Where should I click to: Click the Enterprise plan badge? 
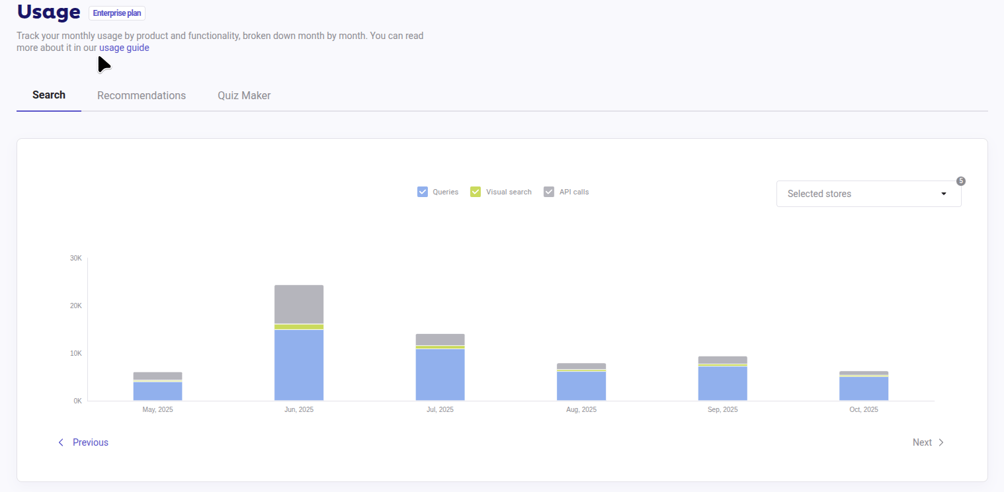(116, 13)
